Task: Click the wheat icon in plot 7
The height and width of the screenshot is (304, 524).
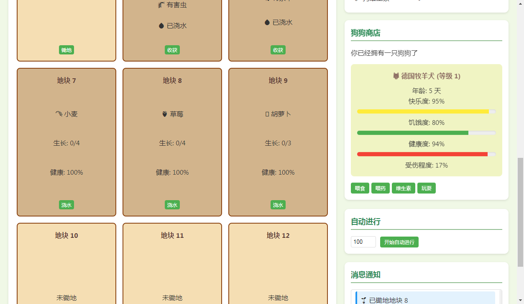Action: point(59,114)
